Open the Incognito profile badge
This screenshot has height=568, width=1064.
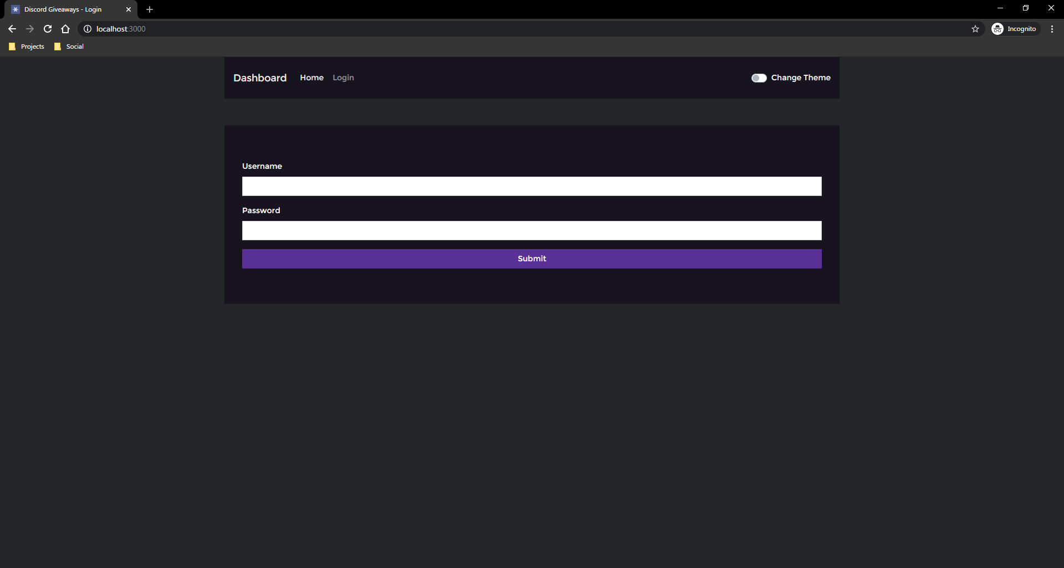[1015, 29]
